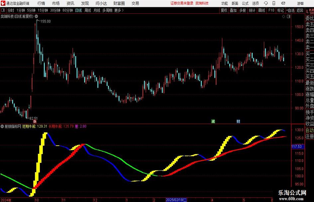Switch to 1分钟 chart period
The height and width of the screenshot is (202, 314).
click(x=21, y=10)
